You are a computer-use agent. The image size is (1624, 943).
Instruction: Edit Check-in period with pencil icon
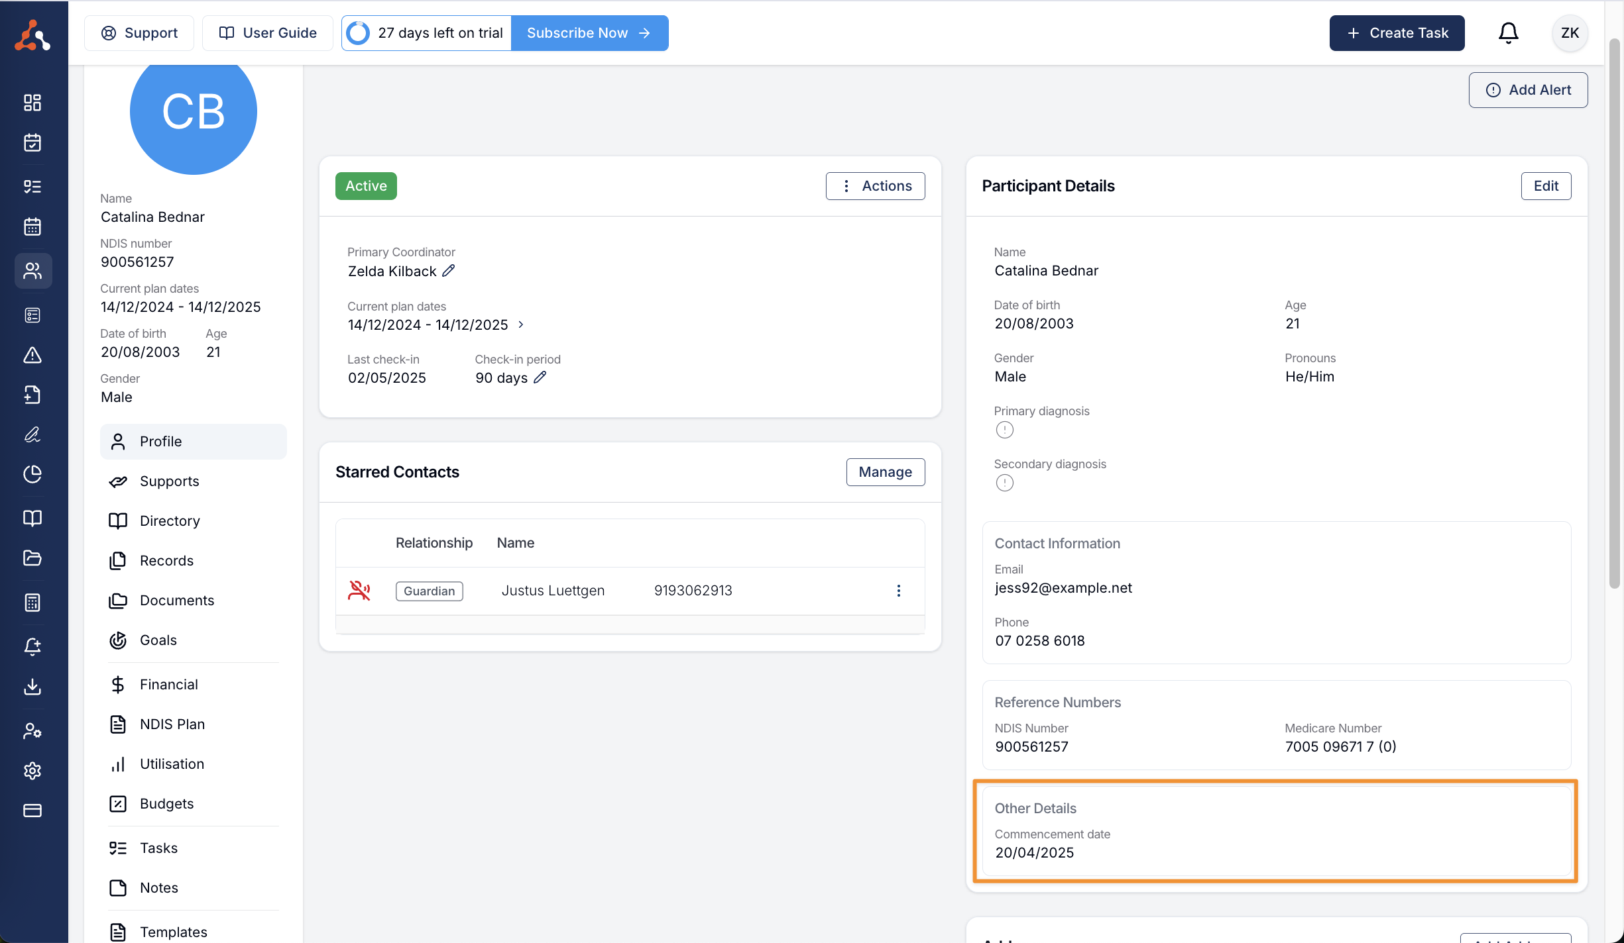click(x=540, y=377)
